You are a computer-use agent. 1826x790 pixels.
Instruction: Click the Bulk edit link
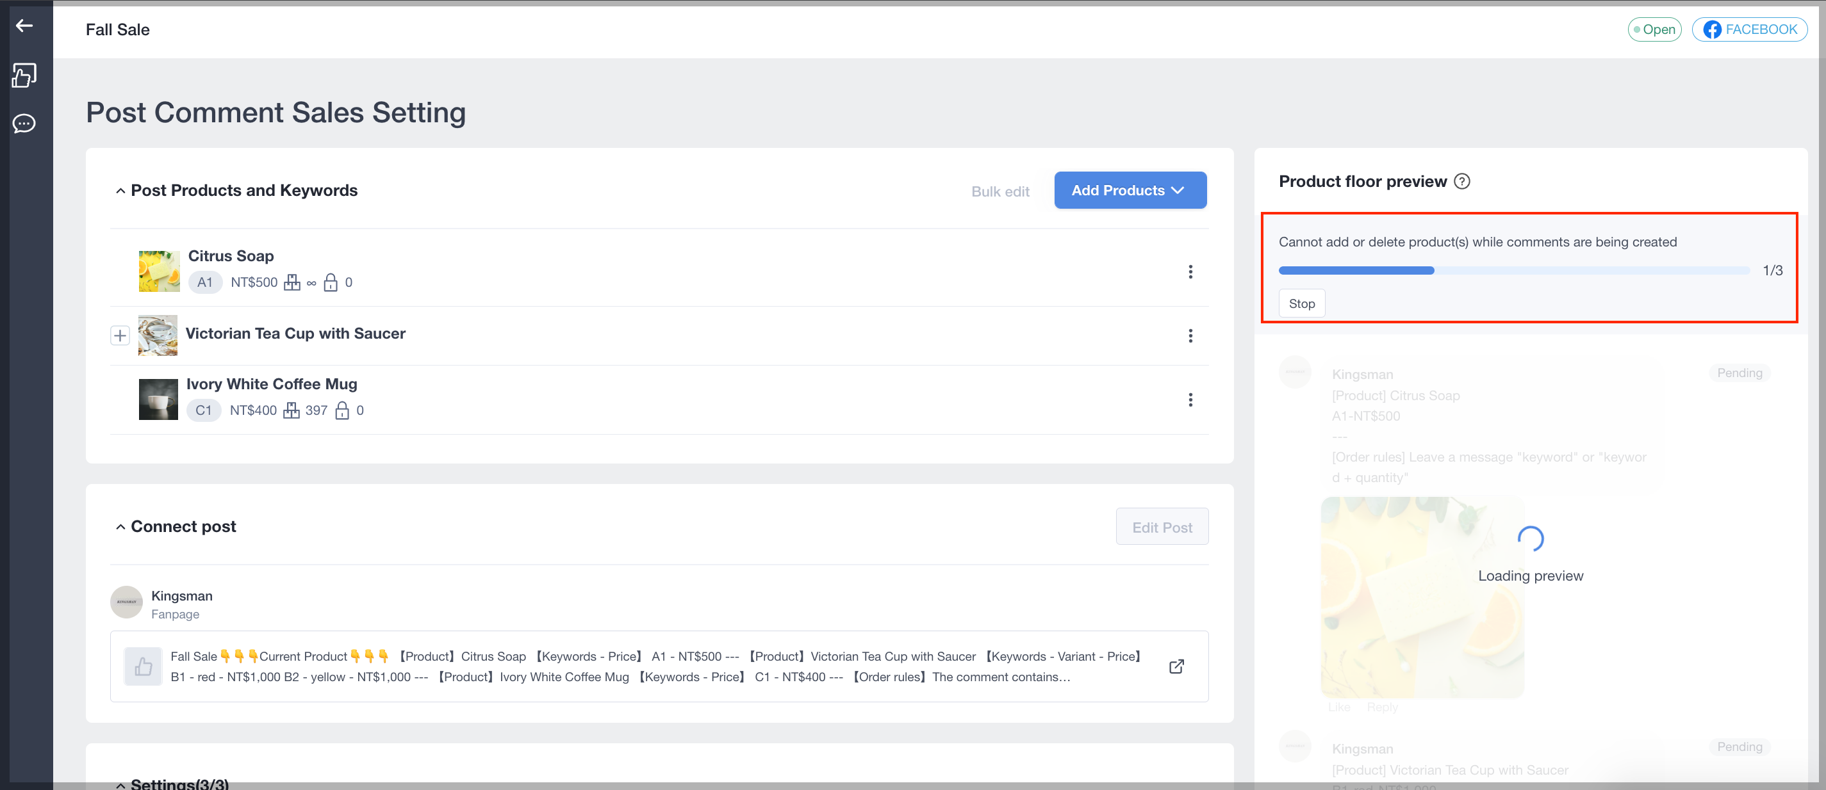(x=999, y=192)
